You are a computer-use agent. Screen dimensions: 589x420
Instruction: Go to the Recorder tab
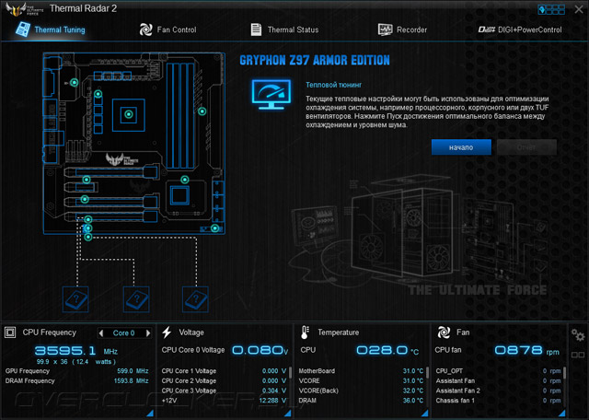pyautogui.click(x=402, y=29)
